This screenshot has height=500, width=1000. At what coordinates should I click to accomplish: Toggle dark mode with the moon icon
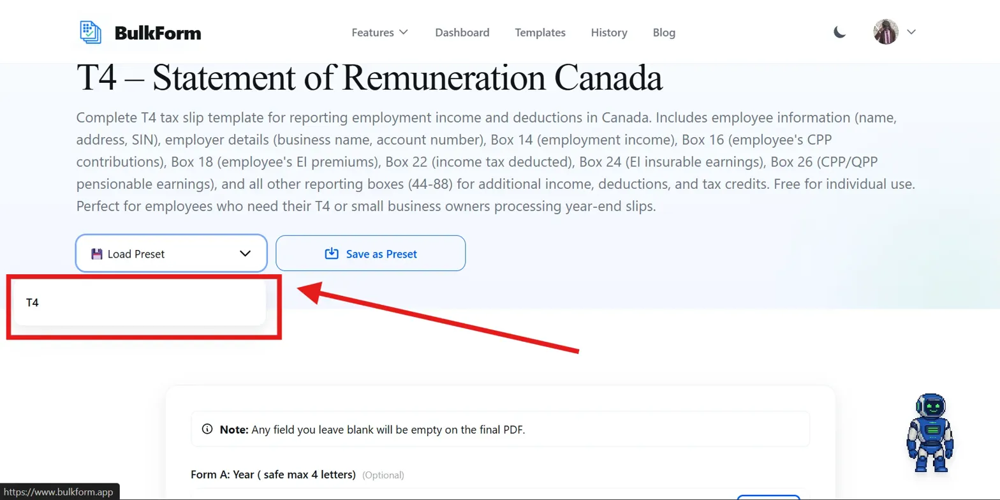pyautogui.click(x=840, y=32)
